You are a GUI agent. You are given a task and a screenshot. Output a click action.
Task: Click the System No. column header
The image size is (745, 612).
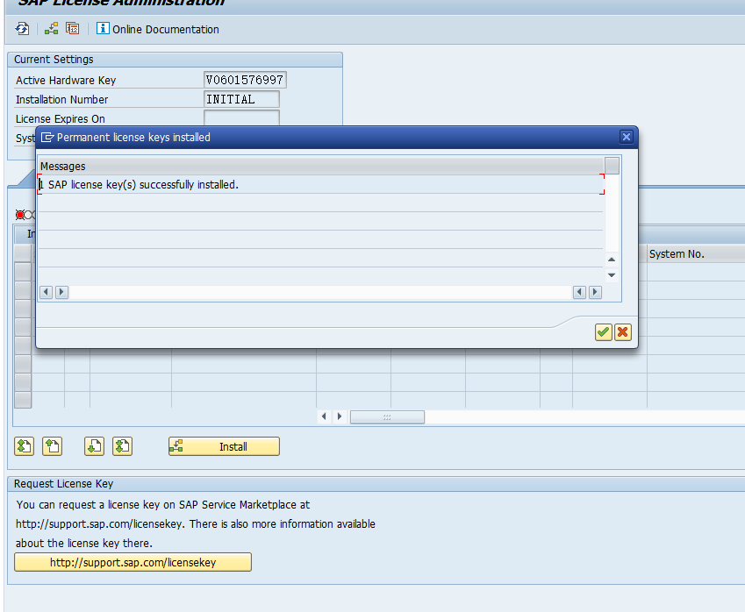pos(696,254)
